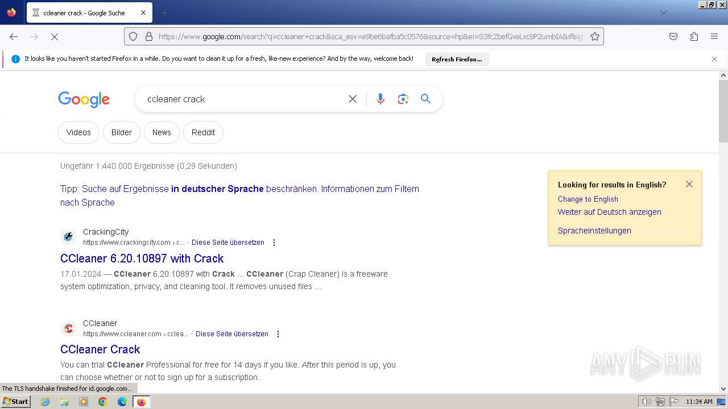
Task: Click the CrackingCity site favicon
Action: click(x=68, y=236)
